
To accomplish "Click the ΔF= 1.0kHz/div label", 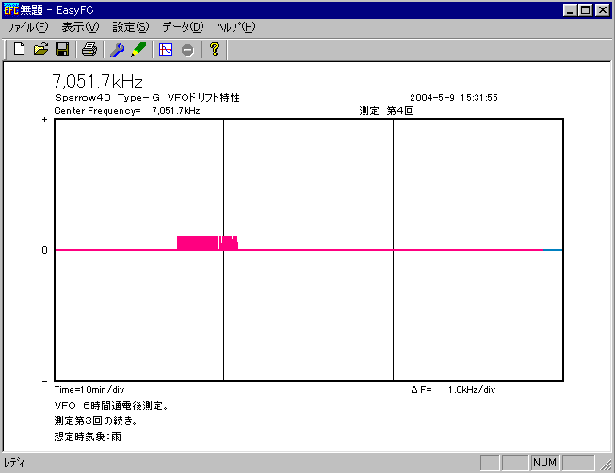I will tap(453, 390).
